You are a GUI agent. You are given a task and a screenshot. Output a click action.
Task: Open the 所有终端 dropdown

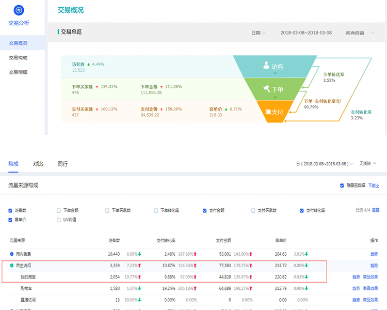coord(360,33)
